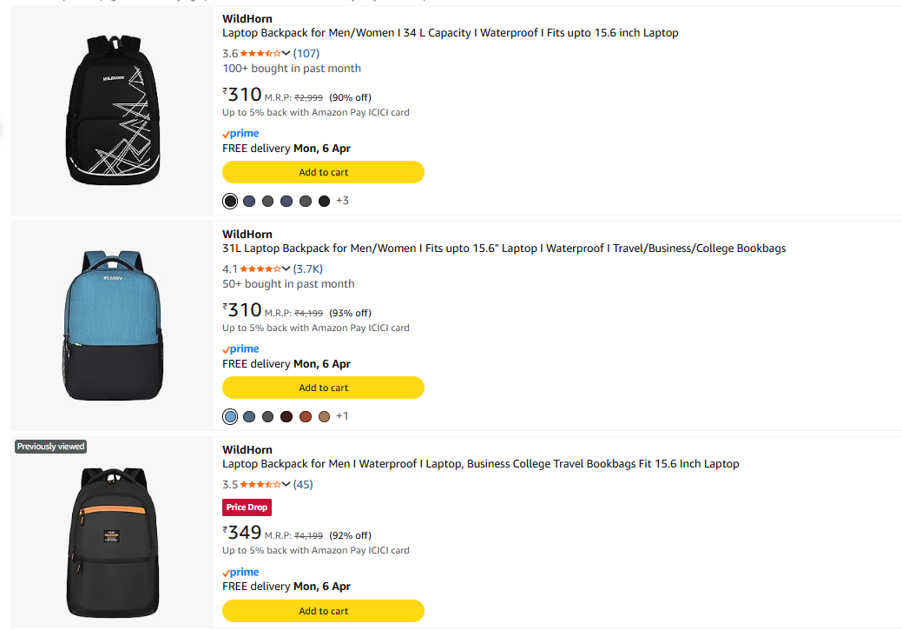Pick the dark maroon color swatch
Viewport: 902px width, 630px height.
[x=286, y=417]
